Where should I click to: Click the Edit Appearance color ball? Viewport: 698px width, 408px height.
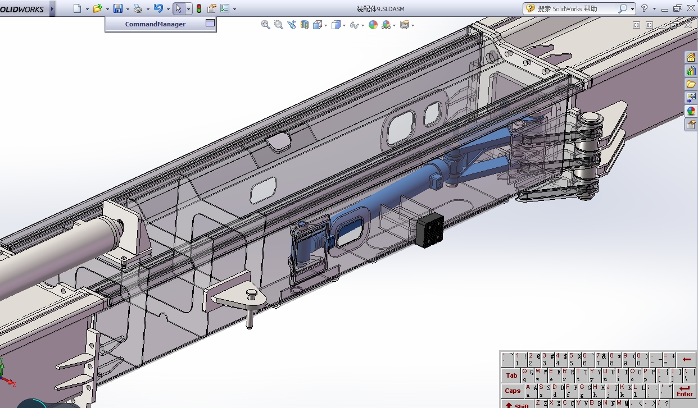pyautogui.click(x=373, y=25)
